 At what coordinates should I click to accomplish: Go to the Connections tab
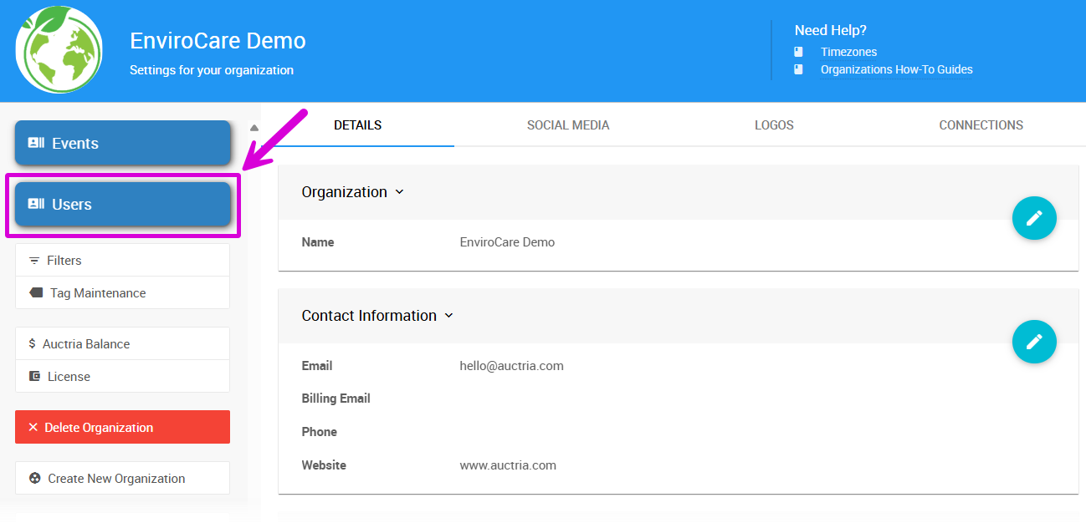click(x=981, y=125)
